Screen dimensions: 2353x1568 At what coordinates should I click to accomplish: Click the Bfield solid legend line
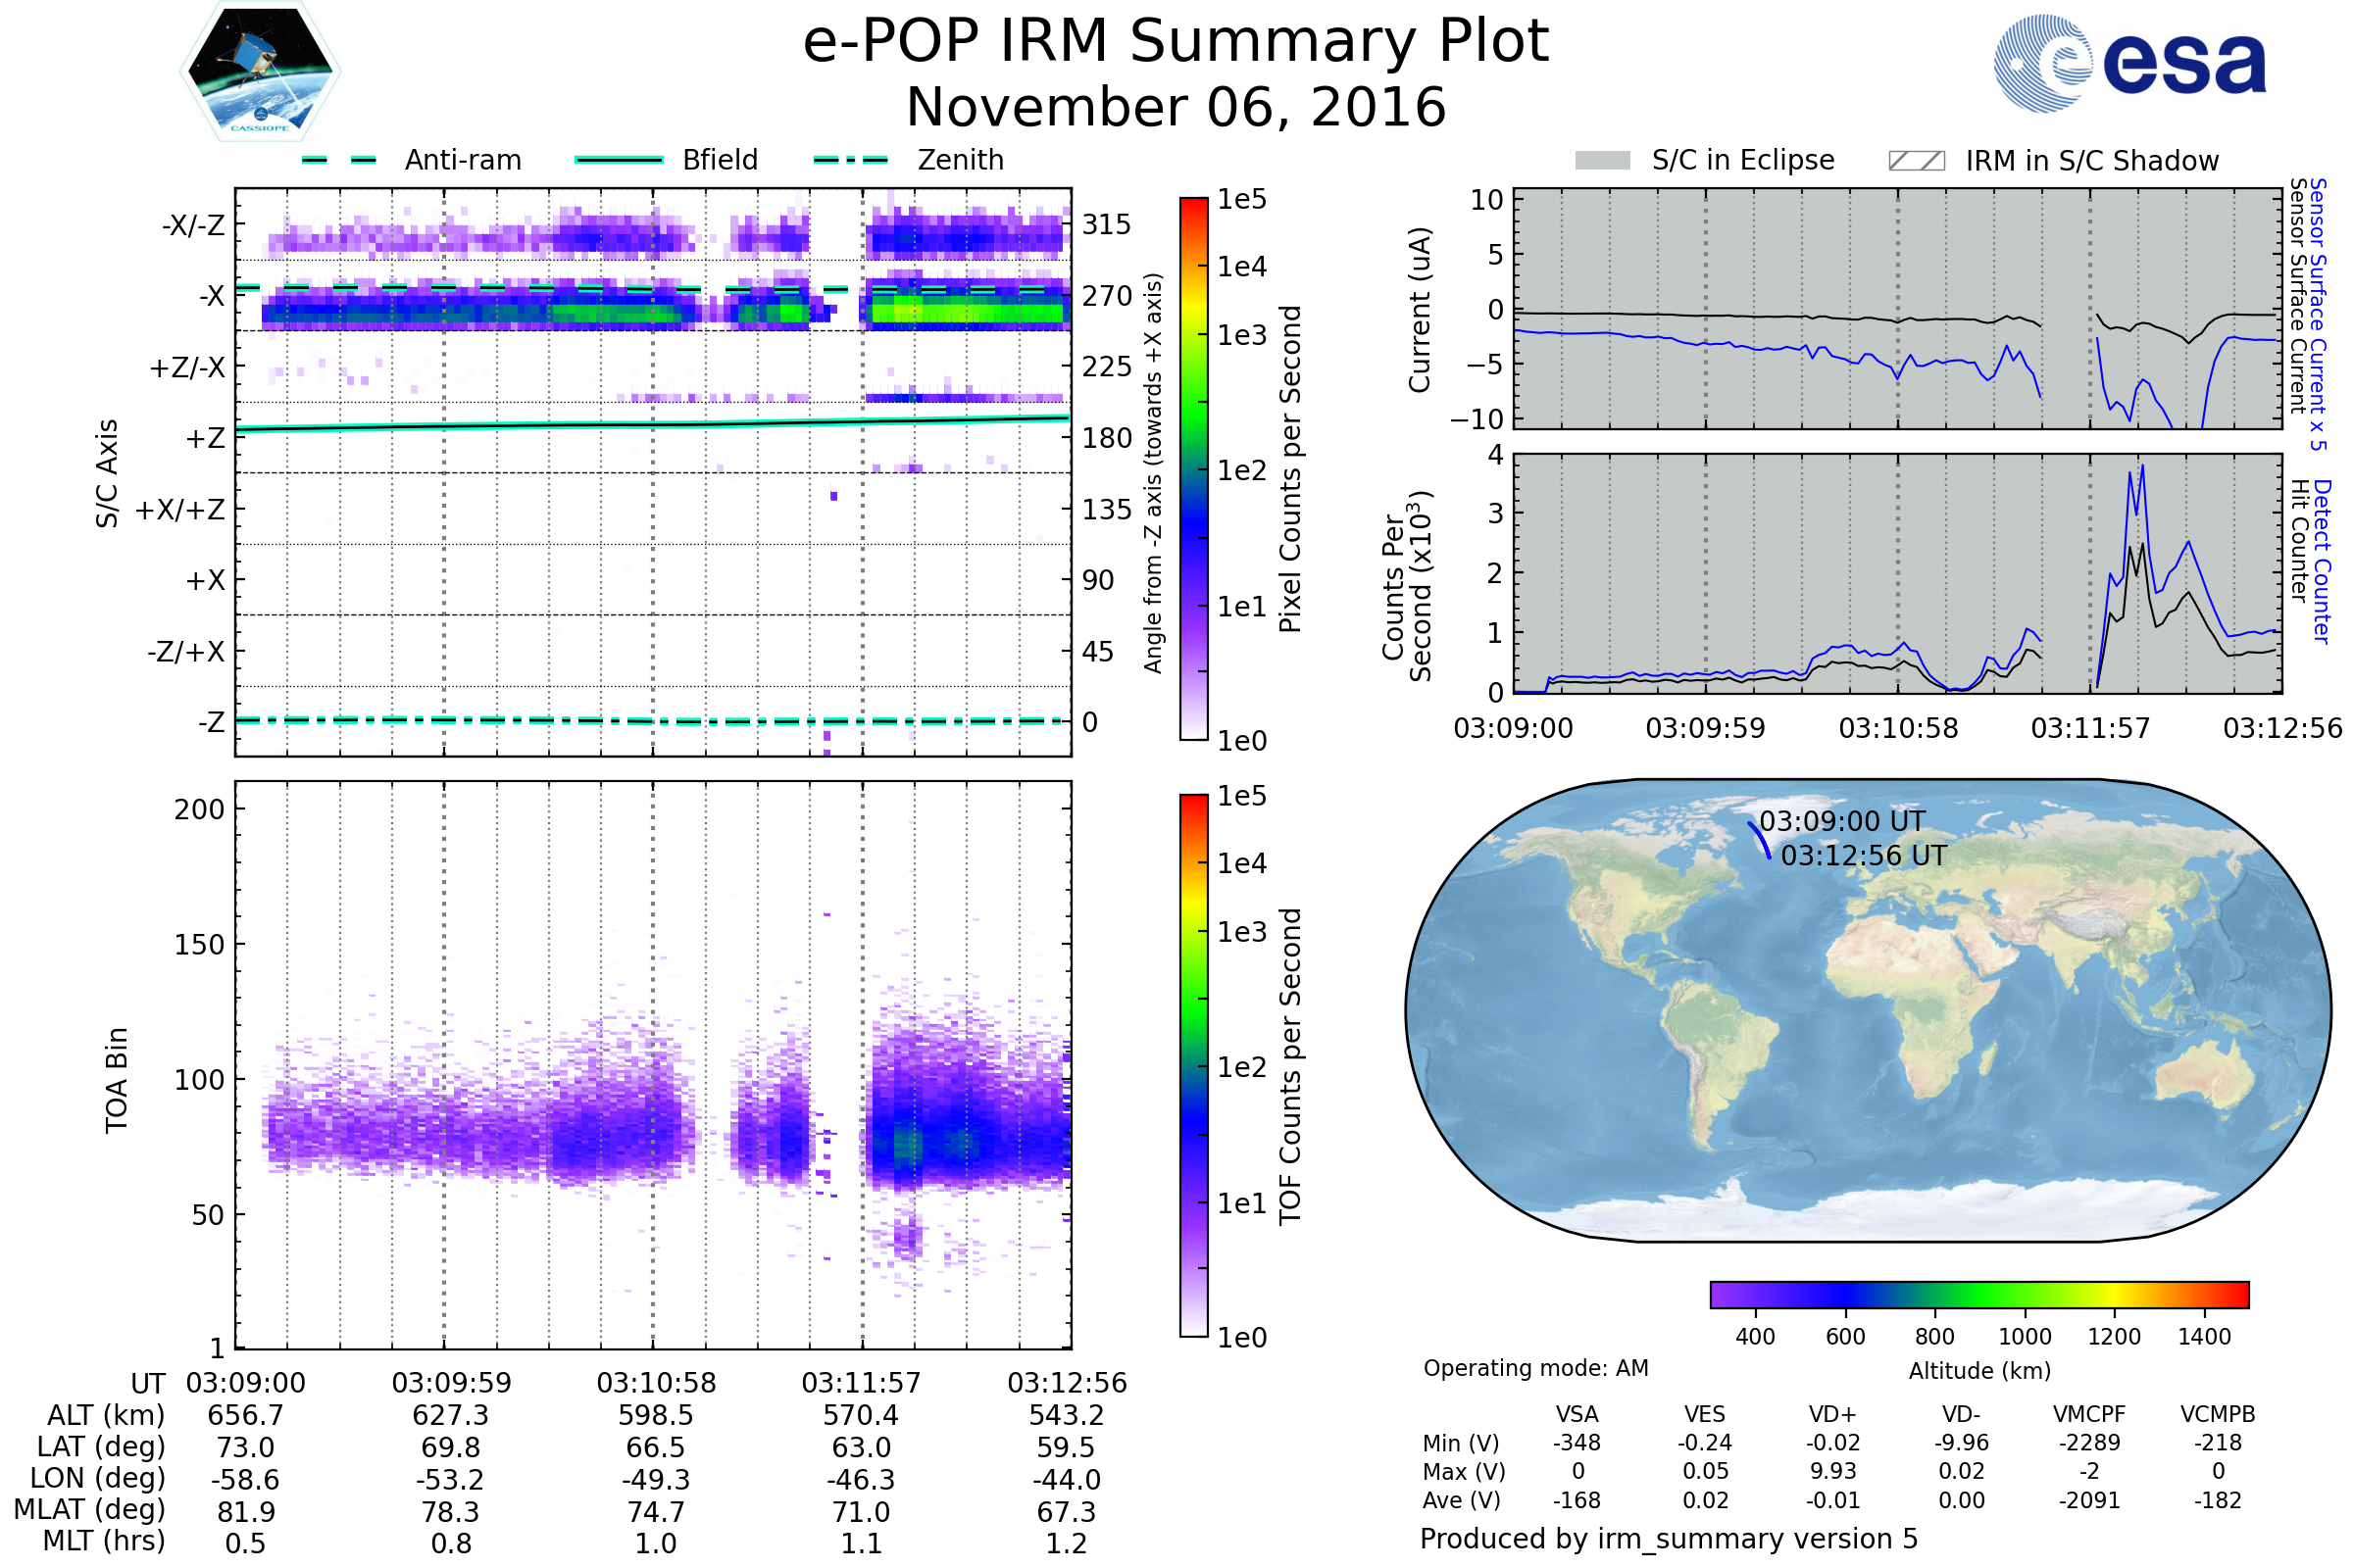coord(619,160)
